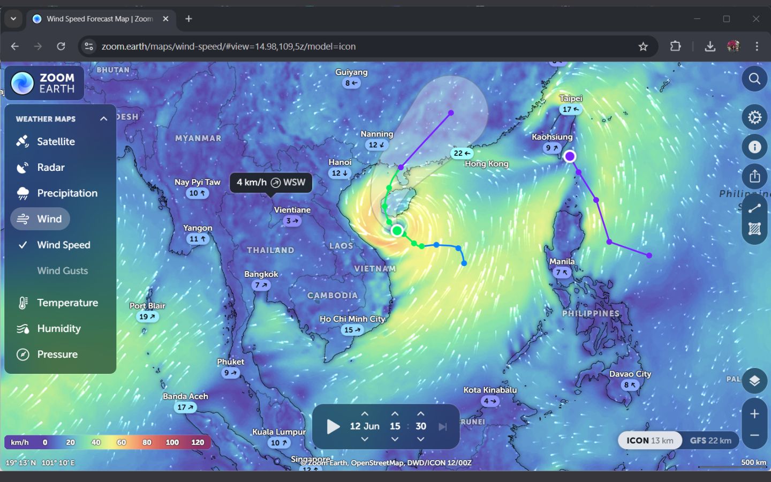Select the distance measuring tool

pyautogui.click(x=754, y=208)
